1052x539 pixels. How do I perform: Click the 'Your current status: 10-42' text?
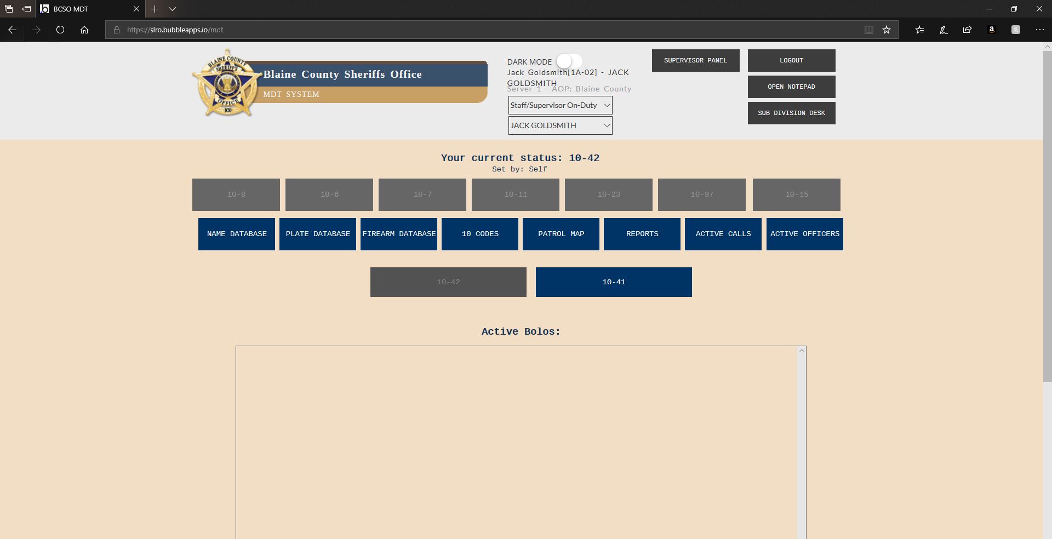pos(521,158)
